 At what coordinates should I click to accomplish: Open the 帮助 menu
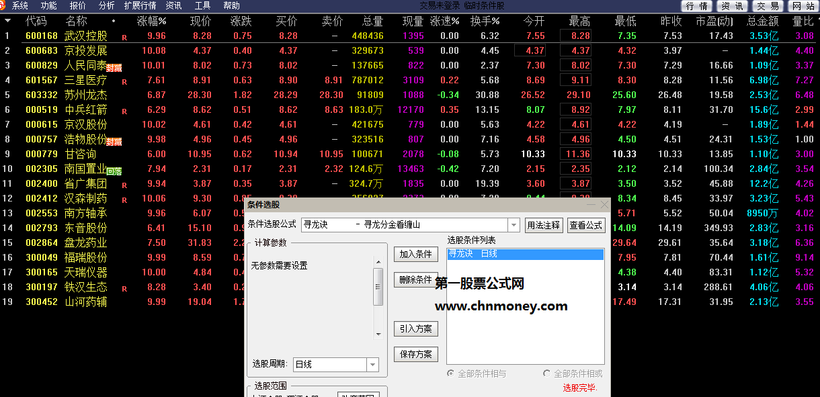(x=231, y=5)
